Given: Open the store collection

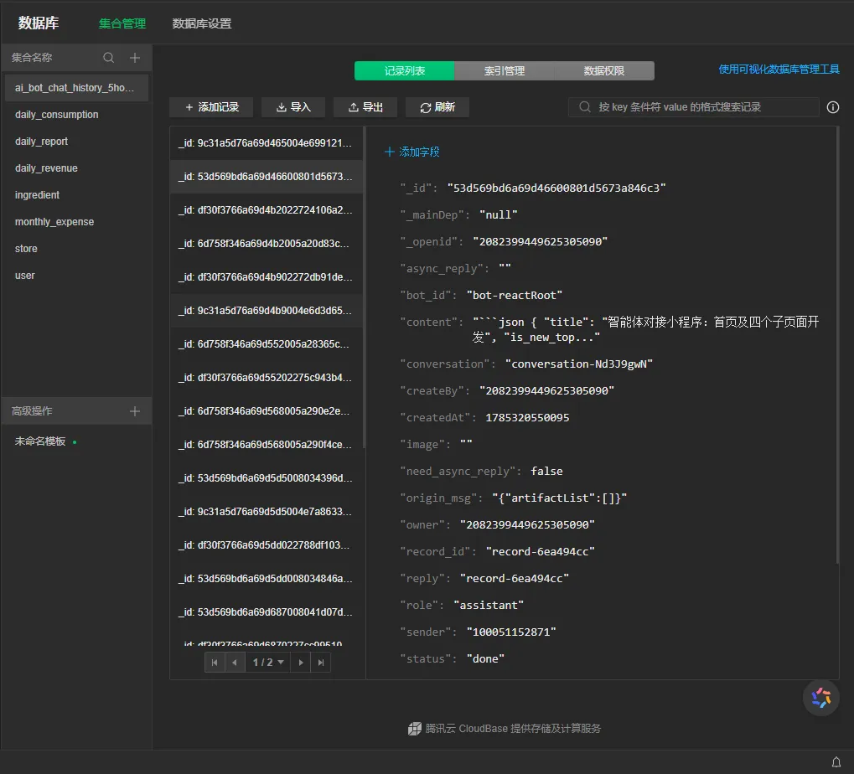Looking at the screenshot, I should coord(77,249).
